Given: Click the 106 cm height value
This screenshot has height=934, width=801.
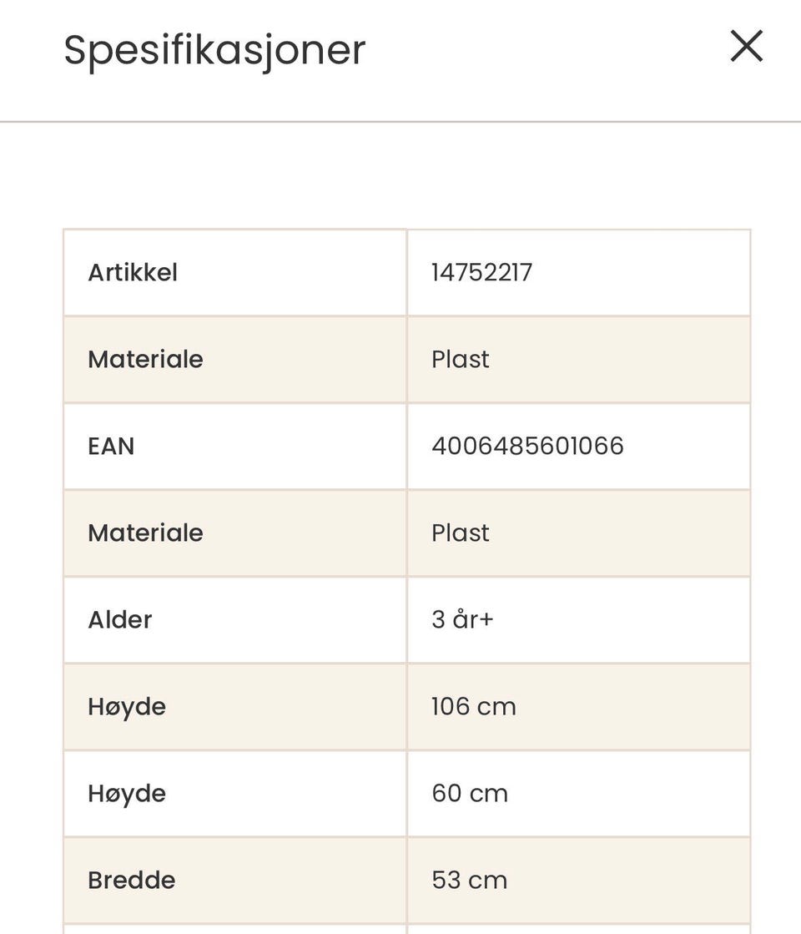Looking at the screenshot, I should coord(473,706).
